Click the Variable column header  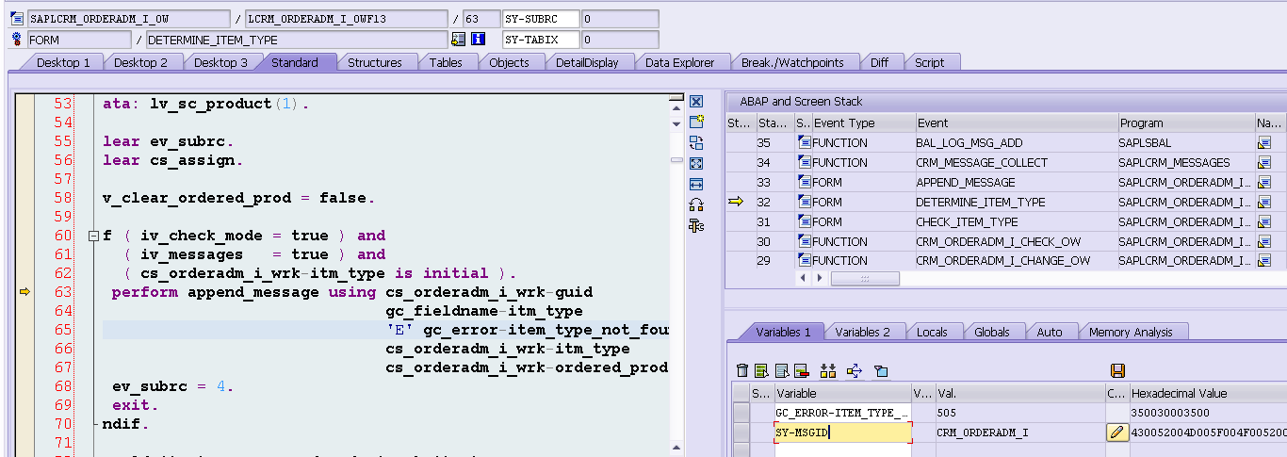pos(842,393)
